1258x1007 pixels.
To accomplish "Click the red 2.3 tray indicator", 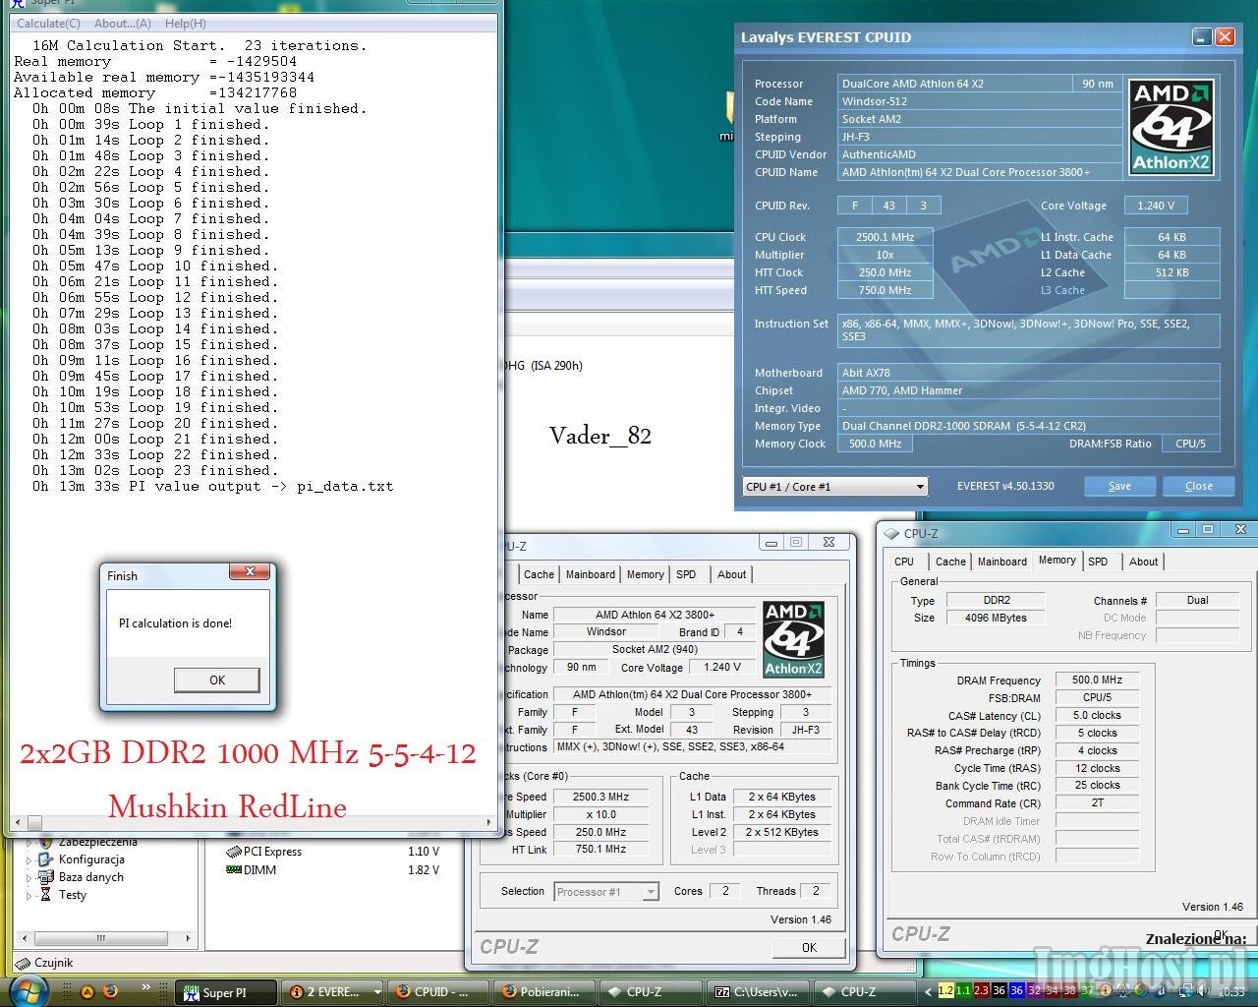I will tap(981, 991).
